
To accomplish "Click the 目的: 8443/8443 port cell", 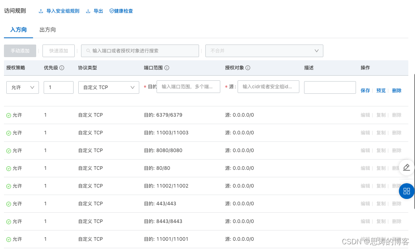I will coord(163,221).
